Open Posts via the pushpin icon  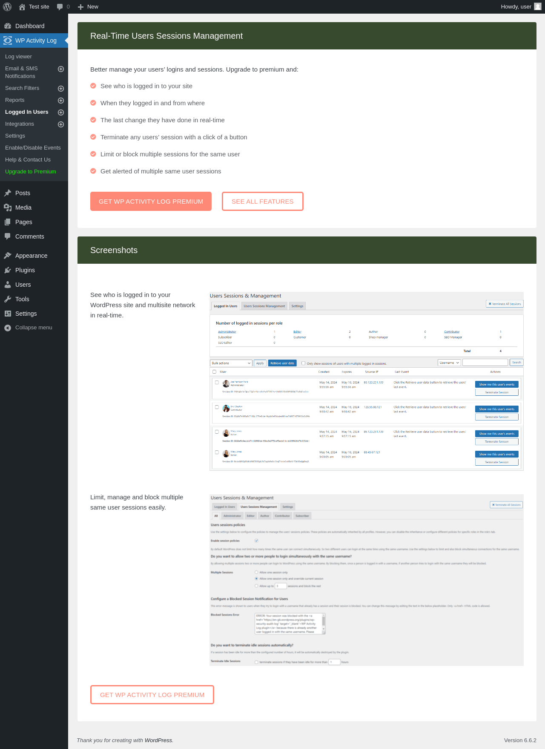(x=8, y=193)
